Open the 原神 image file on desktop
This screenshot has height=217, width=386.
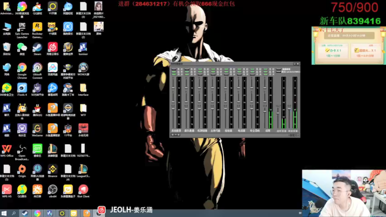(98, 28)
